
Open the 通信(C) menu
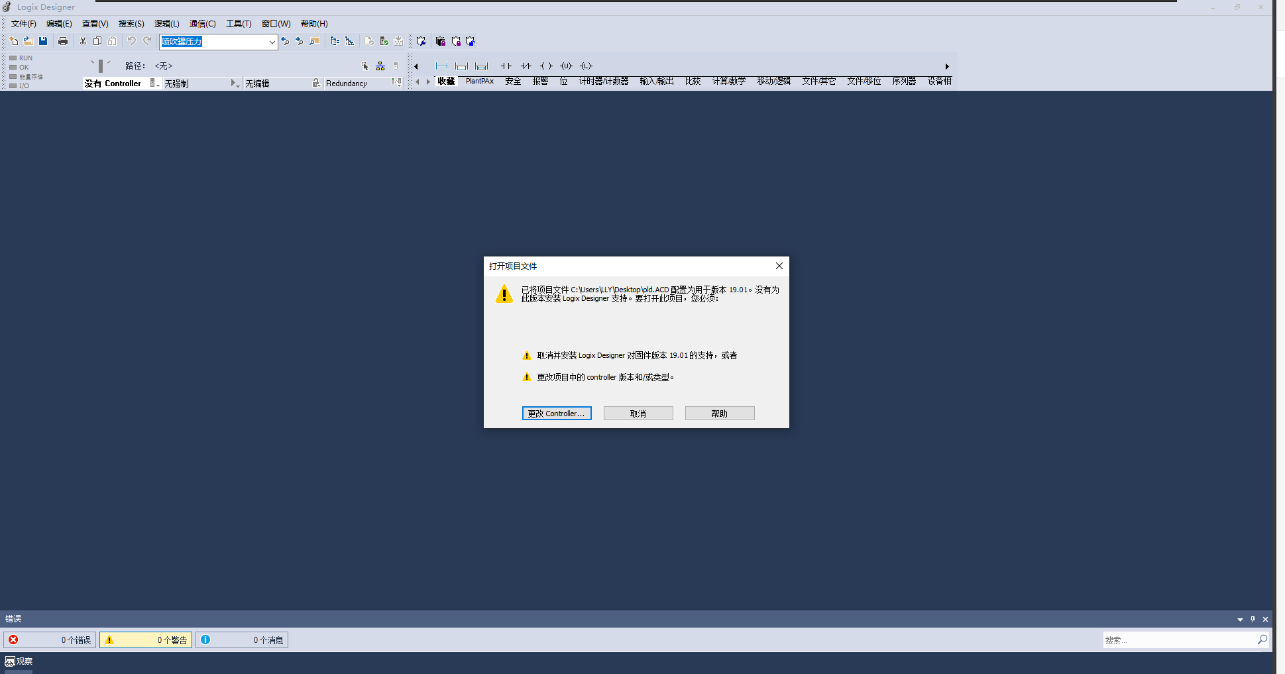203,24
